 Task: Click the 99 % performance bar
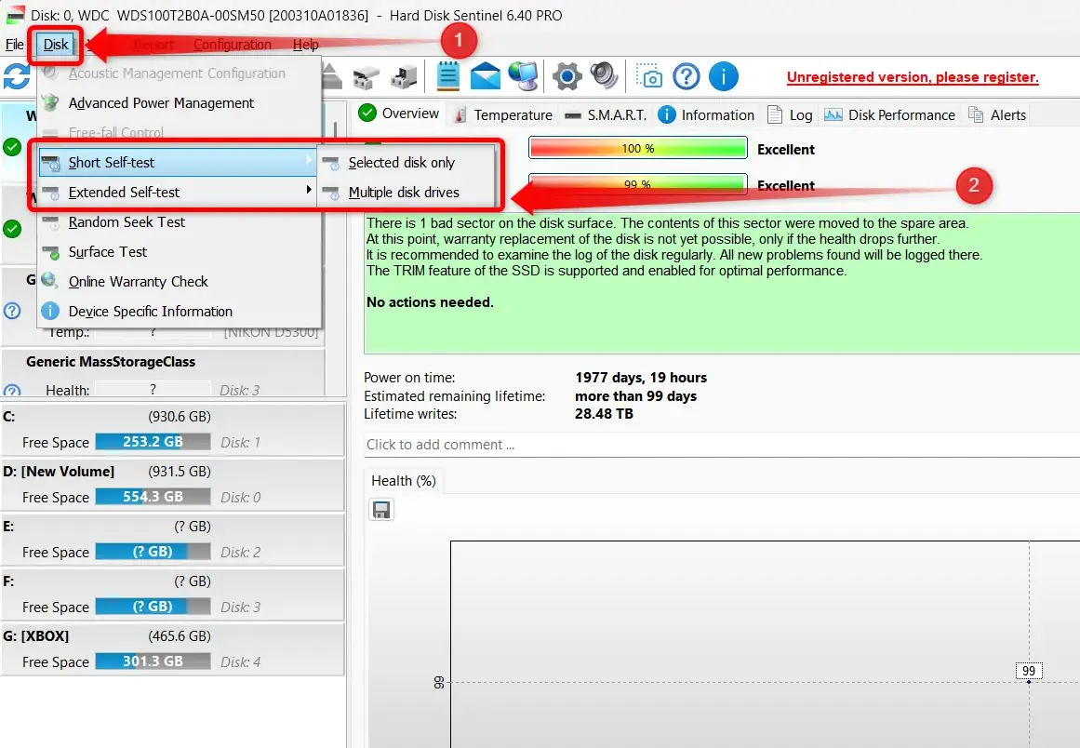(638, 184)
